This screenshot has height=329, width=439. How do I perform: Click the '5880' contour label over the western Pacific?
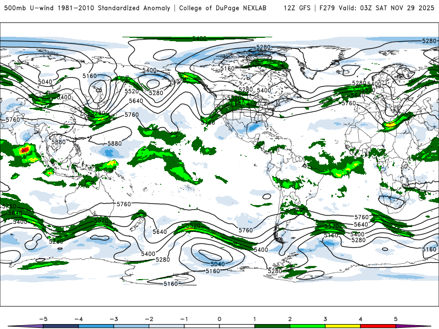(x=115, y=144)
